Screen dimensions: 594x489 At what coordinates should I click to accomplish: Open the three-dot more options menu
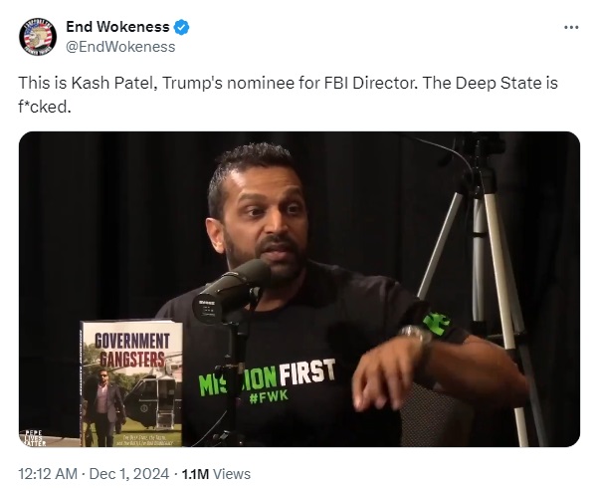pos(571,27)
